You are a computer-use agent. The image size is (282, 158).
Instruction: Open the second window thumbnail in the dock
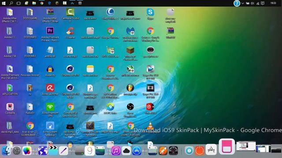(x=263, y=149)
